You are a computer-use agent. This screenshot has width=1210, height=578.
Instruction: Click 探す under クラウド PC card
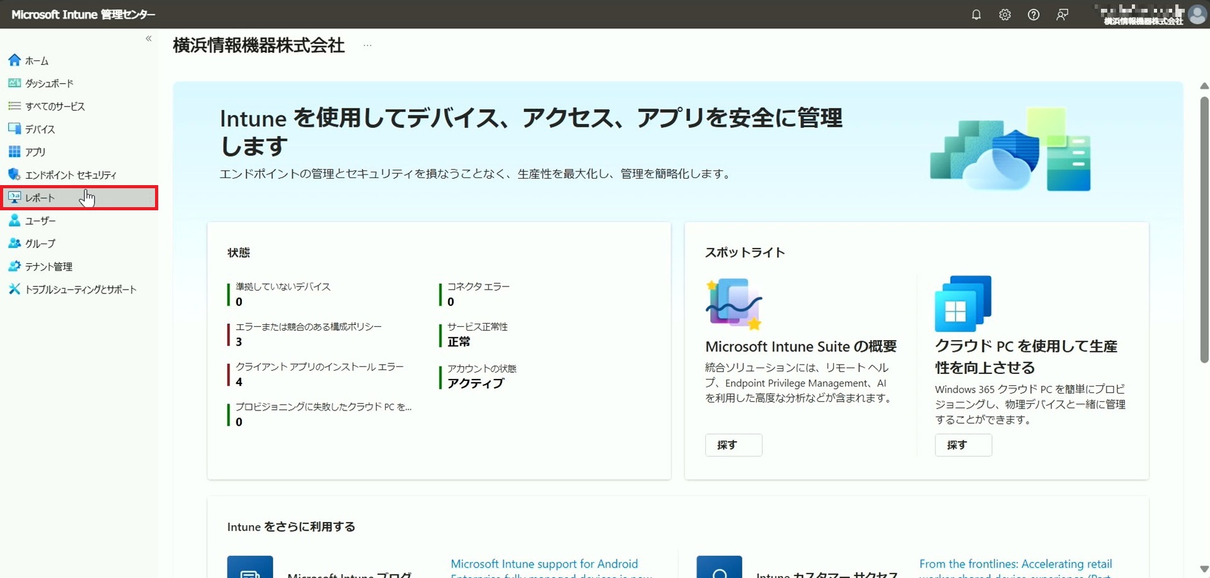pos(963,445)
